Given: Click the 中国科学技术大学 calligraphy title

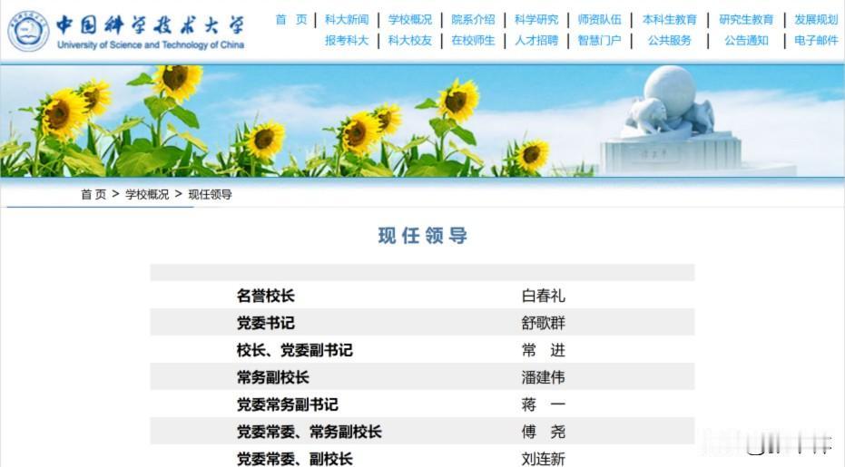Looking at the screenshot, I should [x=151, y=25].
